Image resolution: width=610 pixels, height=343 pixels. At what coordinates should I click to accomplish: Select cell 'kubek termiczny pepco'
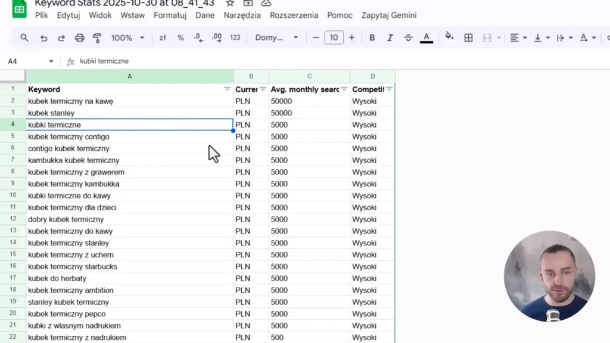pos(129,314)
